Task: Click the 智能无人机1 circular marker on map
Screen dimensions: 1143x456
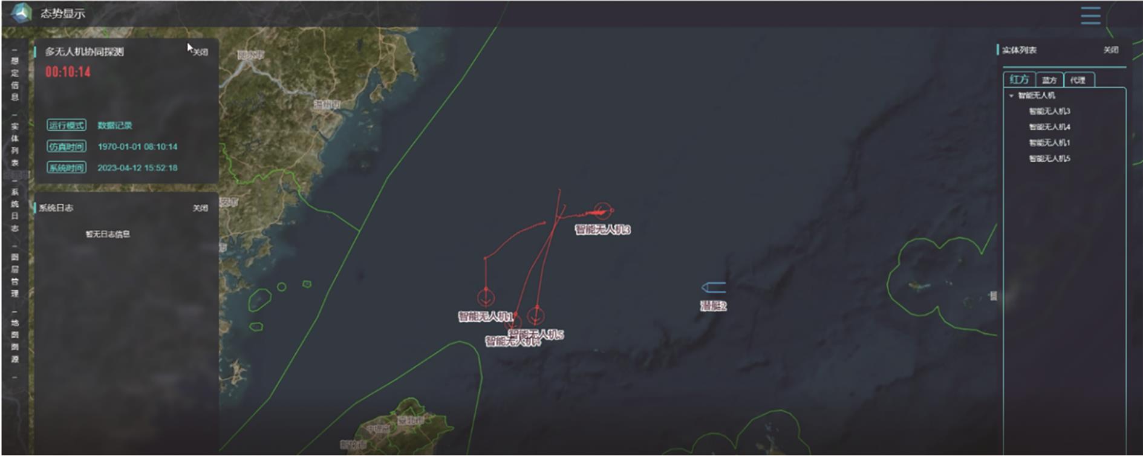Action: 486,297
